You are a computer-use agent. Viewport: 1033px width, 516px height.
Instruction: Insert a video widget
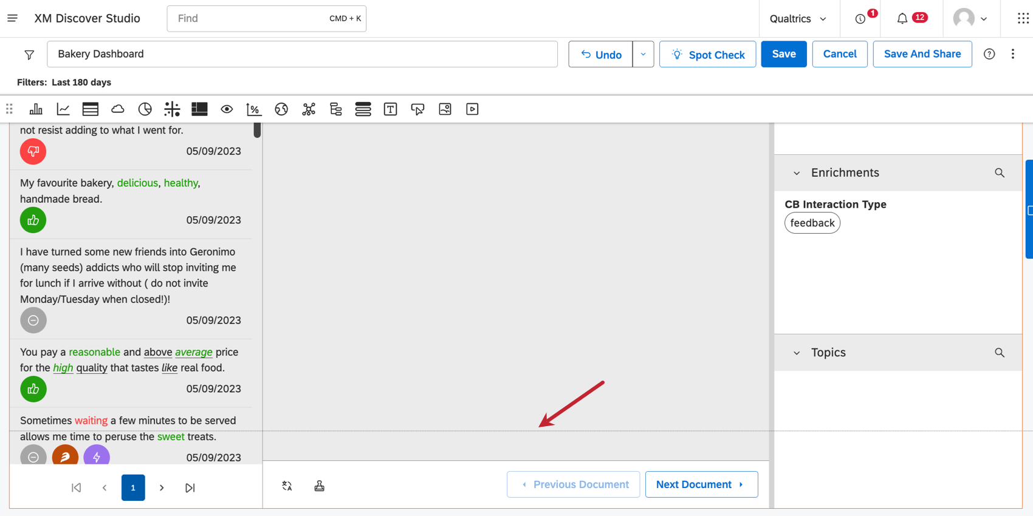click(x=472, y=109)
